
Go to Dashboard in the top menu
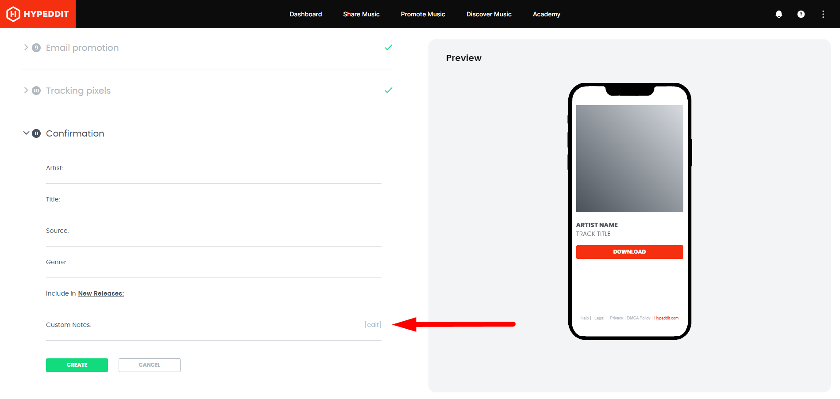(305, 14)
